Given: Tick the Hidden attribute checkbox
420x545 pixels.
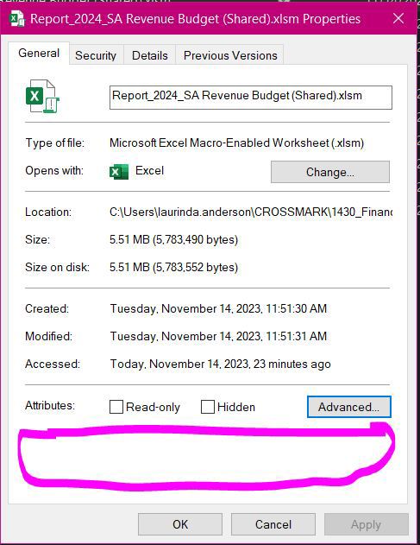Looking at the screenshot, I should (208, 407).
